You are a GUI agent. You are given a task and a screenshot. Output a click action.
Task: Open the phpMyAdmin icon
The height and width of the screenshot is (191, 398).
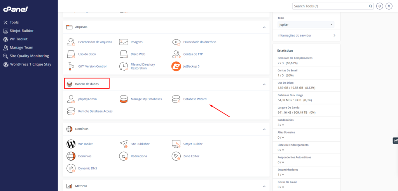tap(71, 99)
